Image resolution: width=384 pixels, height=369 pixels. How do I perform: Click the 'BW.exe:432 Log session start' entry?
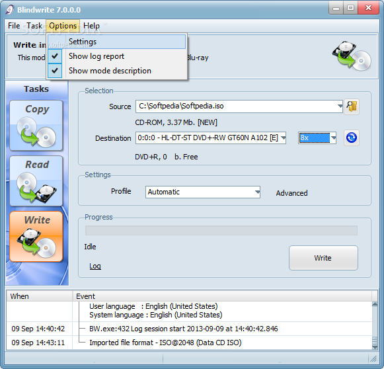point(184,329)
